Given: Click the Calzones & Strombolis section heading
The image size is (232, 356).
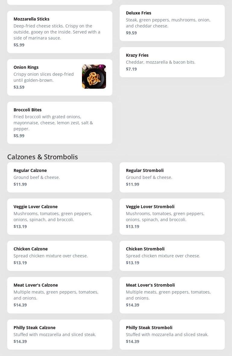Looking at the screenshot, I should pos(43,157).
